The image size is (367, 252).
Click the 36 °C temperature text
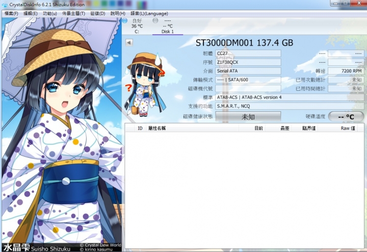tap(137, 26)
